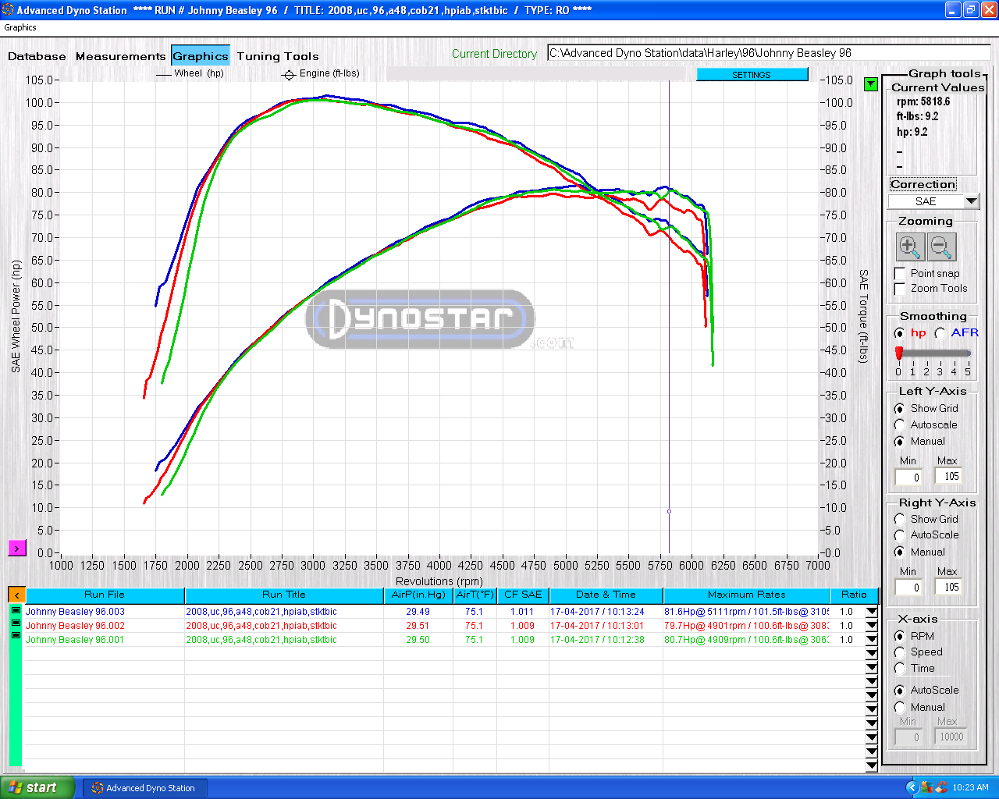Expand dropdown arrow for run 96.001 row
Image resolution: width=999 pixels, height=799 pixels.
tap(872, 640)
